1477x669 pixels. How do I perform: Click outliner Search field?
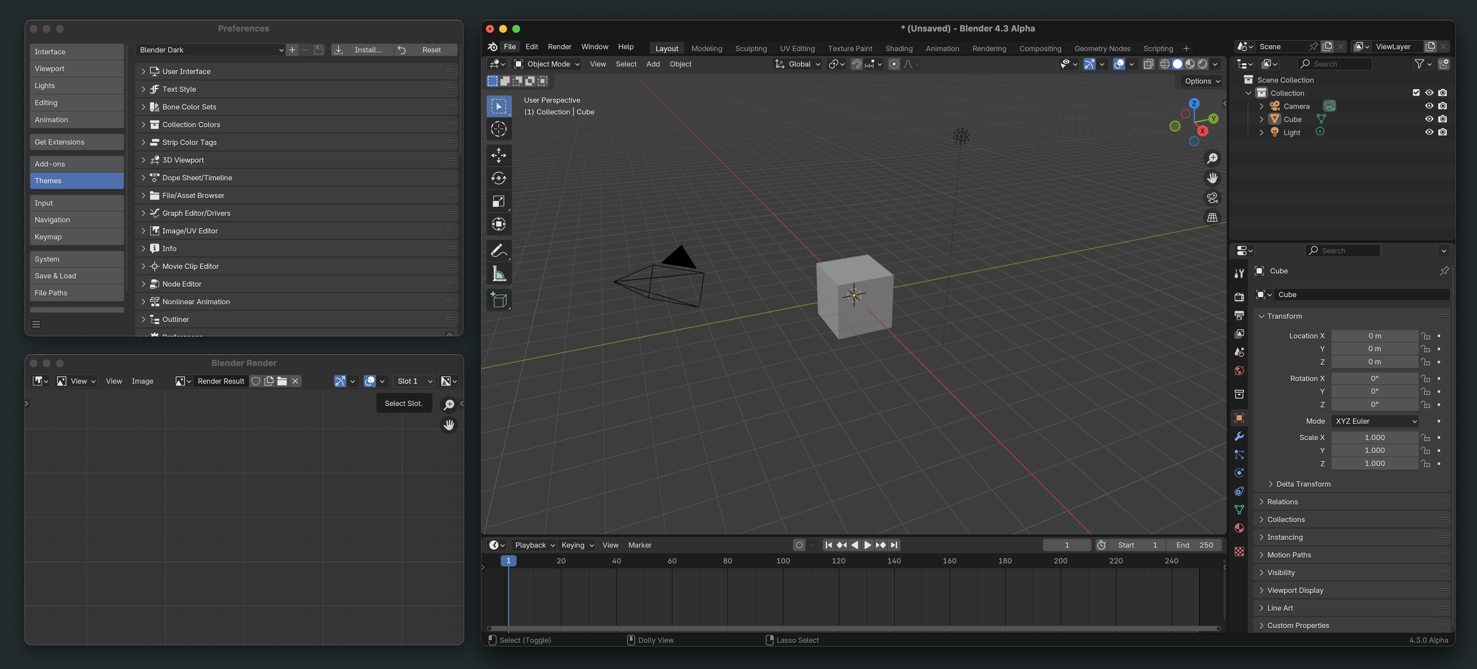click(1334, 64)
